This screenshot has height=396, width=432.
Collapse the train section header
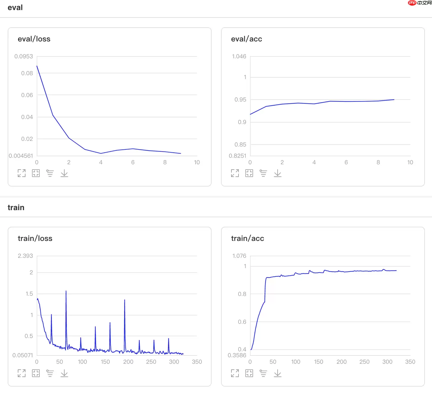point(16,207)
